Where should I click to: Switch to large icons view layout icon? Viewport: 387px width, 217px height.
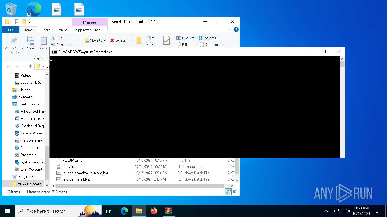coord(235,192)
